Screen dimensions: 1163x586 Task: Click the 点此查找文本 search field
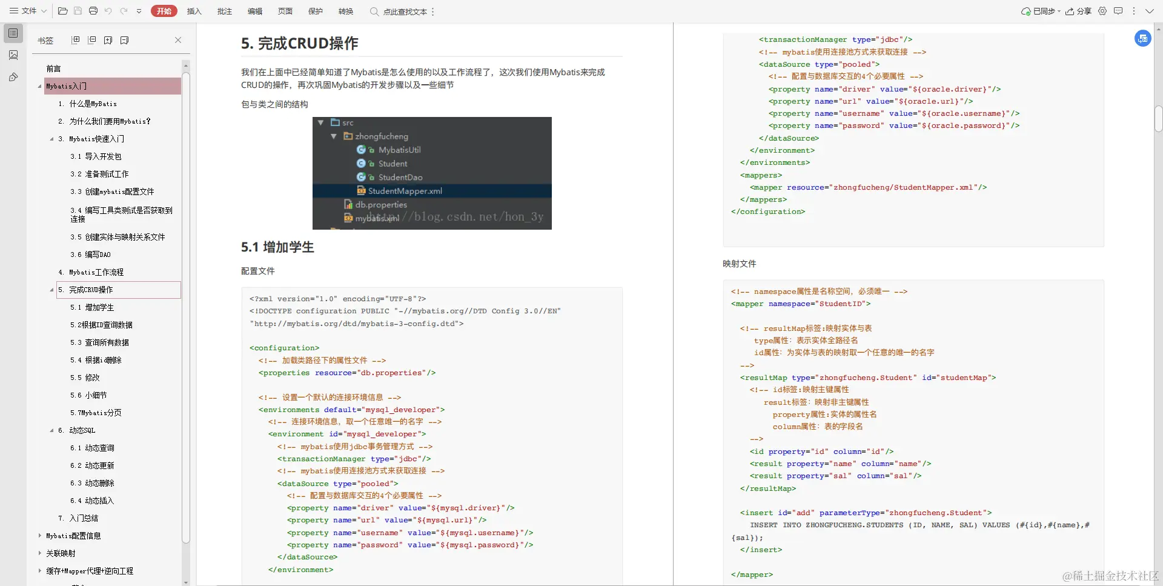coord(405,12)
